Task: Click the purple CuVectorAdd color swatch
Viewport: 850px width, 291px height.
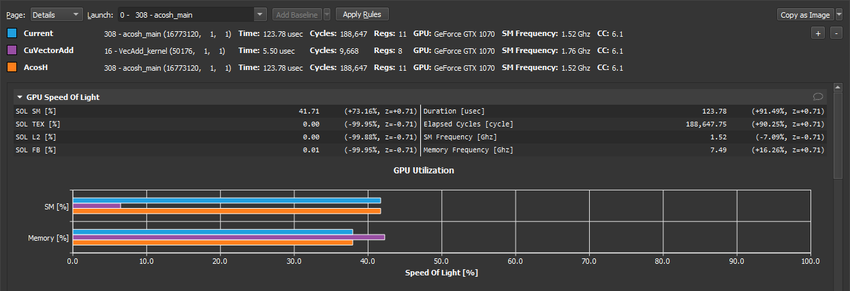Action: 12,50
